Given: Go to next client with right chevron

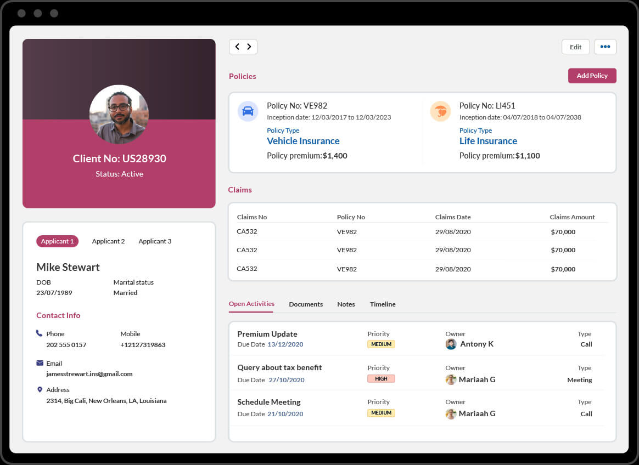Looking at the screenshot, I should click(x=249, y=47).
